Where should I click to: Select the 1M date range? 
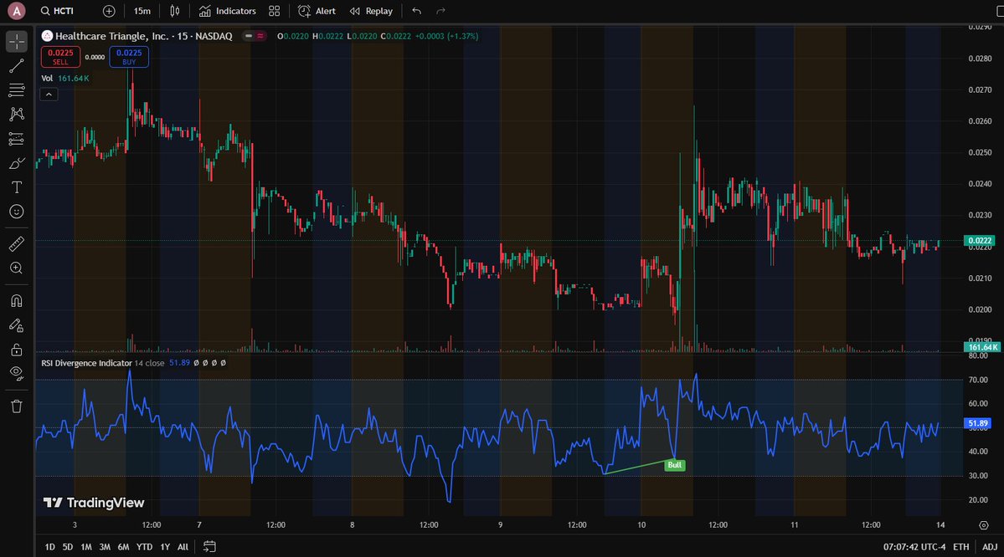click(x=85, y=547)
